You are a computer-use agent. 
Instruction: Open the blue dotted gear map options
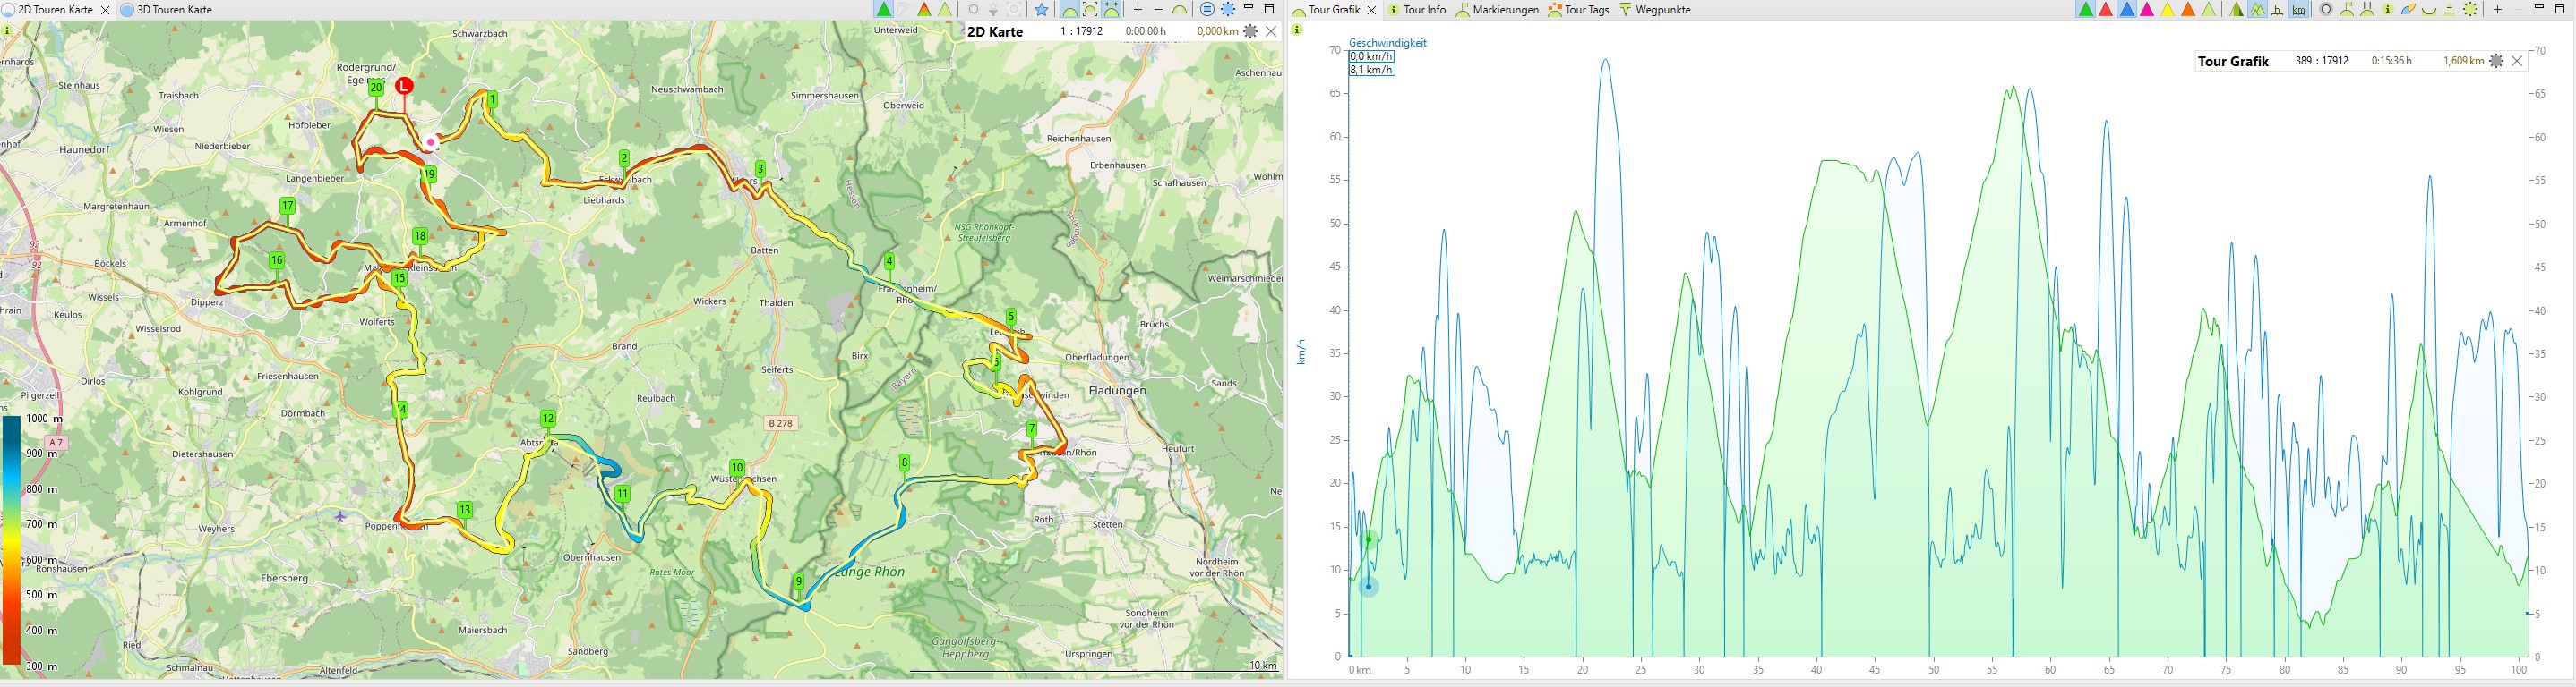(x=1228, y=10)
